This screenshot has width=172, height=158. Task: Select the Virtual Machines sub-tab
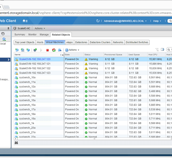(55, 42)
